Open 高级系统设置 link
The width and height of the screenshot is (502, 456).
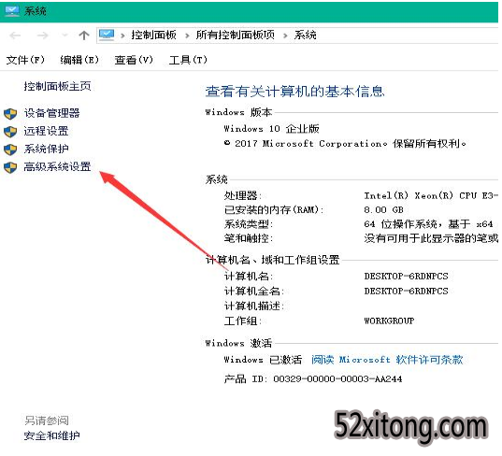pos(58,166)
